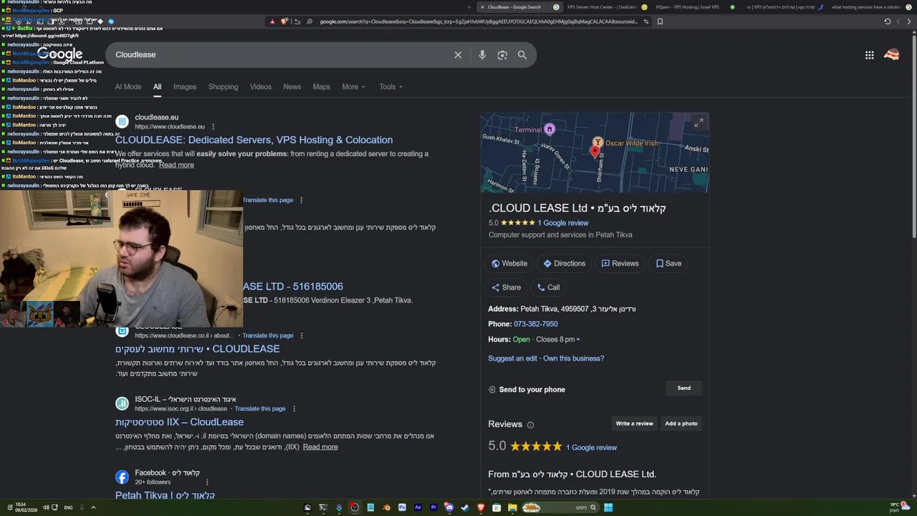Screen dimensions: 917x516
Task: Open a new browser tab with the plus
Action: tap(469, 7)
